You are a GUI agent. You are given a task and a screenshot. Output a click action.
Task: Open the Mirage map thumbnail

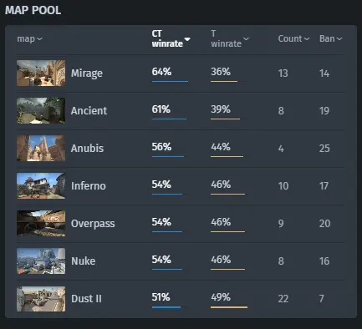click(41, 73)
